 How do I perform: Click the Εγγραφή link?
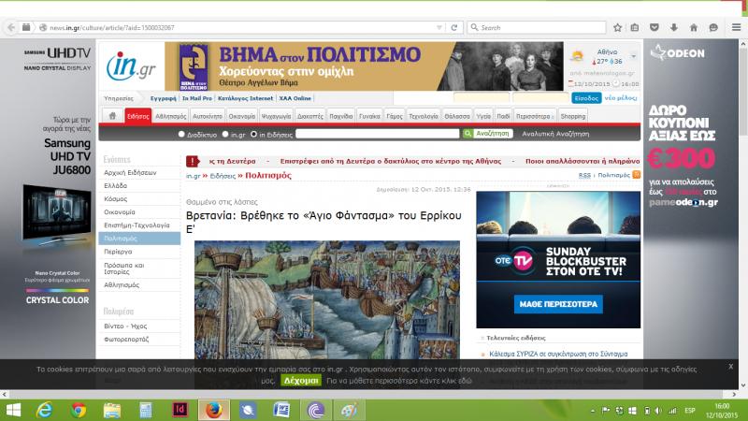(163, 98)
